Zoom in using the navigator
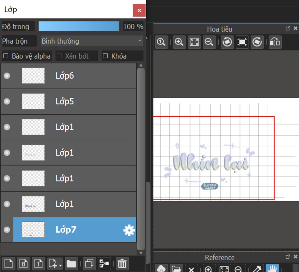The height and width of the screenshot is (272, 299). tap(179, 42)
